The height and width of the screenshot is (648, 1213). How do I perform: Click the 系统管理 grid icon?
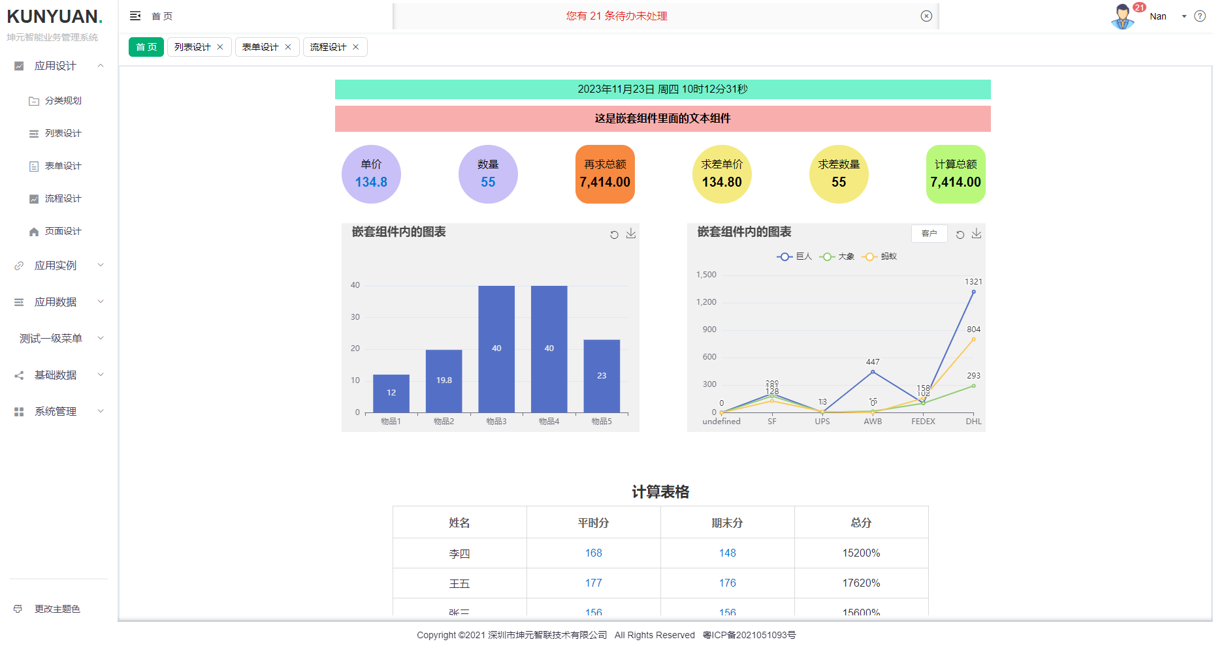click(x=19, y=412)
